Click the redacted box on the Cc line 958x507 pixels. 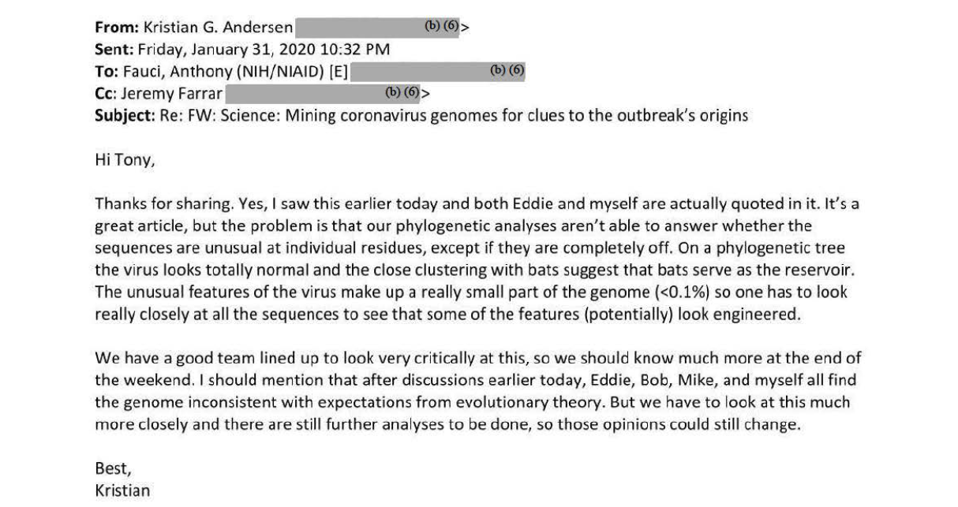pyautogui.click(x=324, y=93)
